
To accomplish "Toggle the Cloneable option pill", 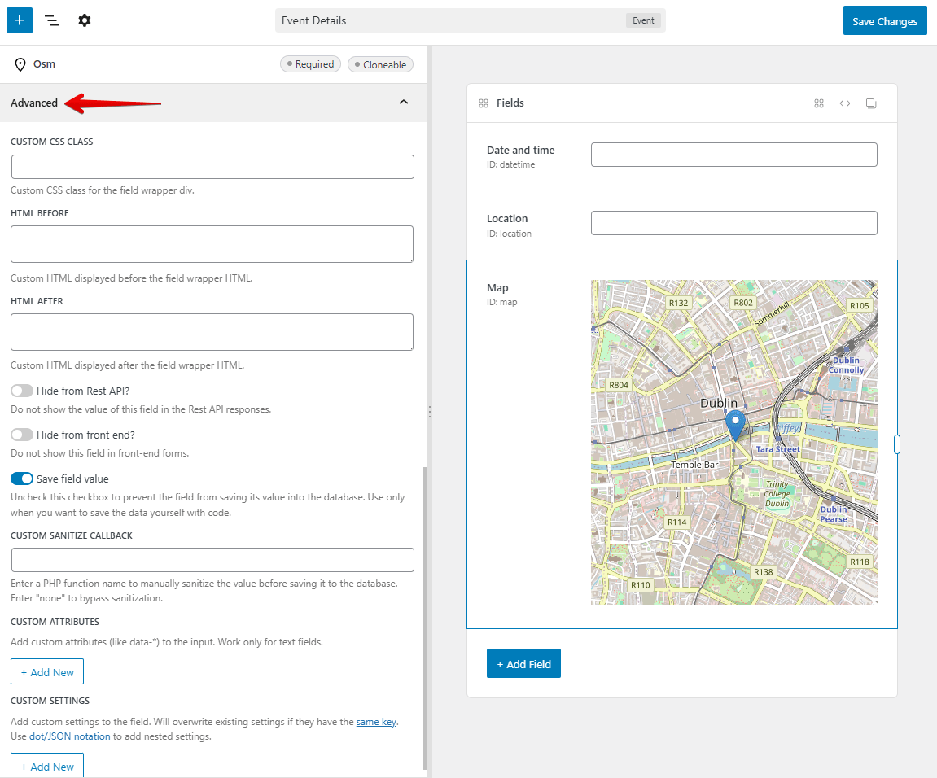I will 380,64.
